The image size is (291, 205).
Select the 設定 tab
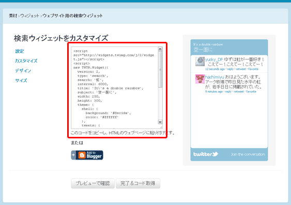point(20,51)
